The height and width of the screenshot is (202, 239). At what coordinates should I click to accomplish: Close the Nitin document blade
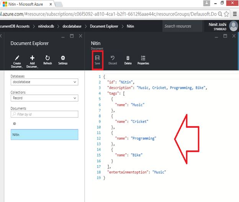(234, 36)
